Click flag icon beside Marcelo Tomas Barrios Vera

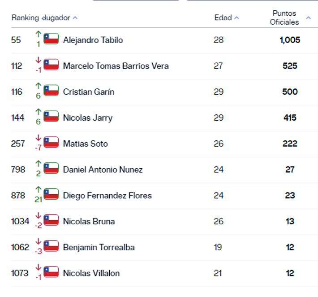pyautogui.click(x=51, y=65)
